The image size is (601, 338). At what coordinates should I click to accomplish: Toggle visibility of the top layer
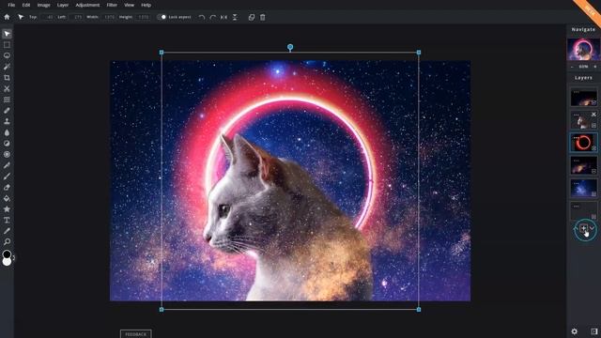pyautogui.click(x=593, y=102)
